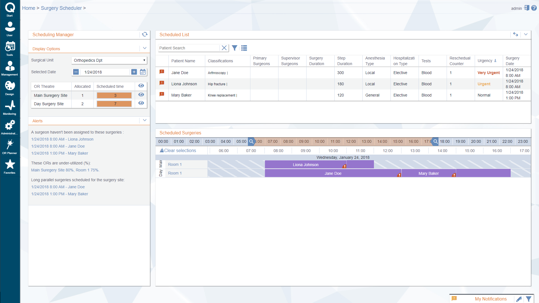Click Very Urgent urgency cell
This screenshot has height=303, width=539.
[488, 73]
